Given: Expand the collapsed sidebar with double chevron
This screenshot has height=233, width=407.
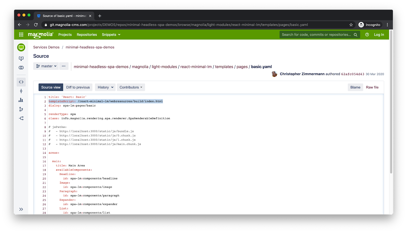Looking at the screenshot, I should (21, 209).
